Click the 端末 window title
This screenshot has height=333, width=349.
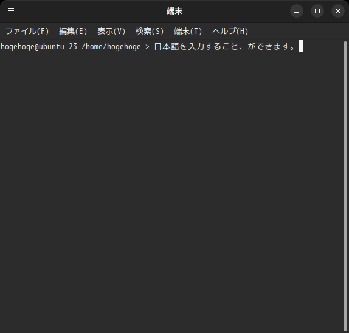(x=174, y=11)
